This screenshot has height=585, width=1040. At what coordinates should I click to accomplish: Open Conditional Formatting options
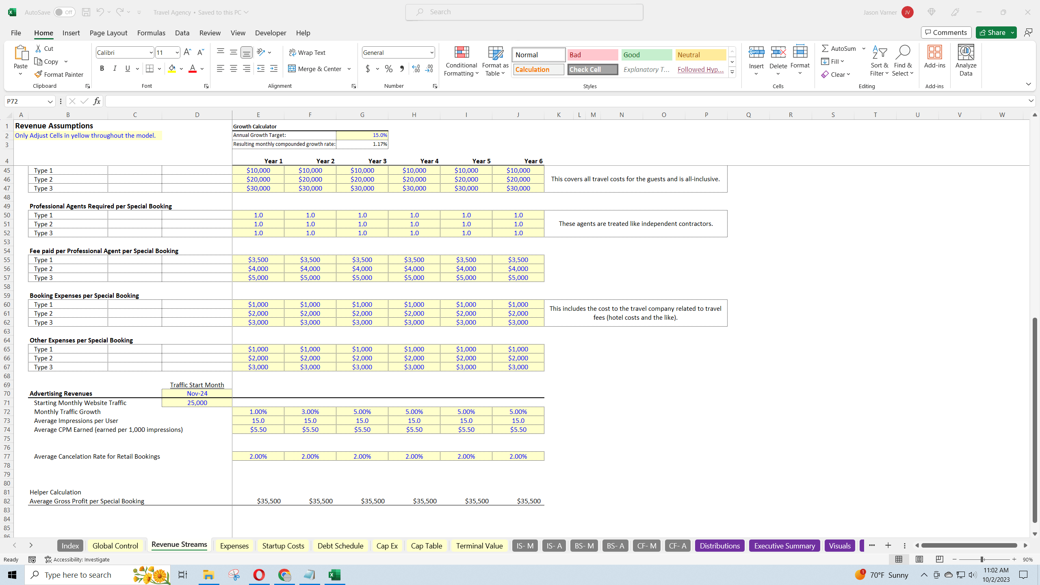click(x=461, y=61)
